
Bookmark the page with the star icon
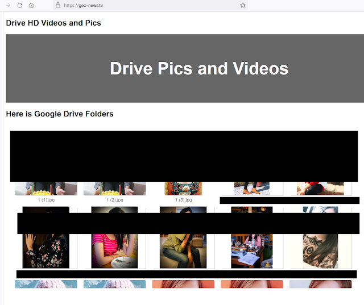click(x=243, y=5)
